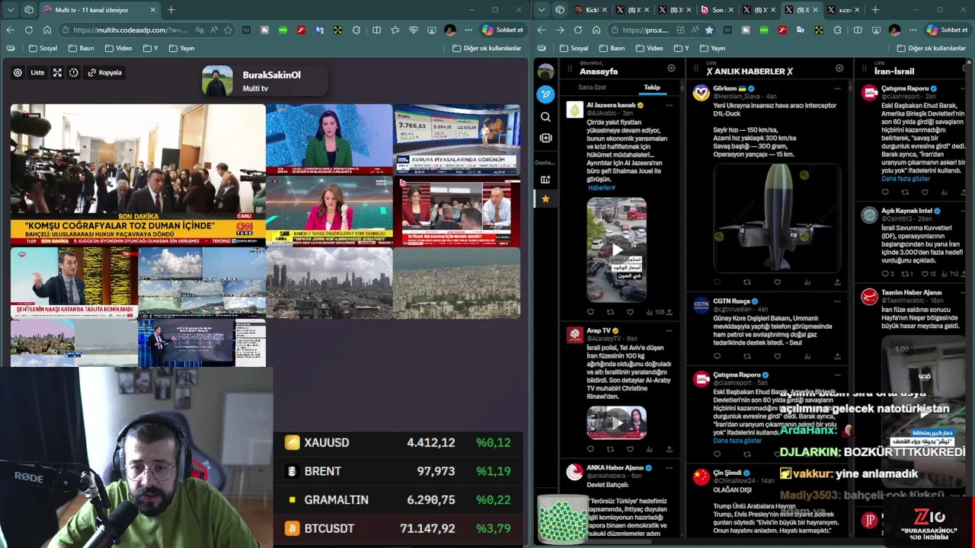Reload the Multi tv page
This screenshot has height=548, width=975.
click(x=28, y=30)
